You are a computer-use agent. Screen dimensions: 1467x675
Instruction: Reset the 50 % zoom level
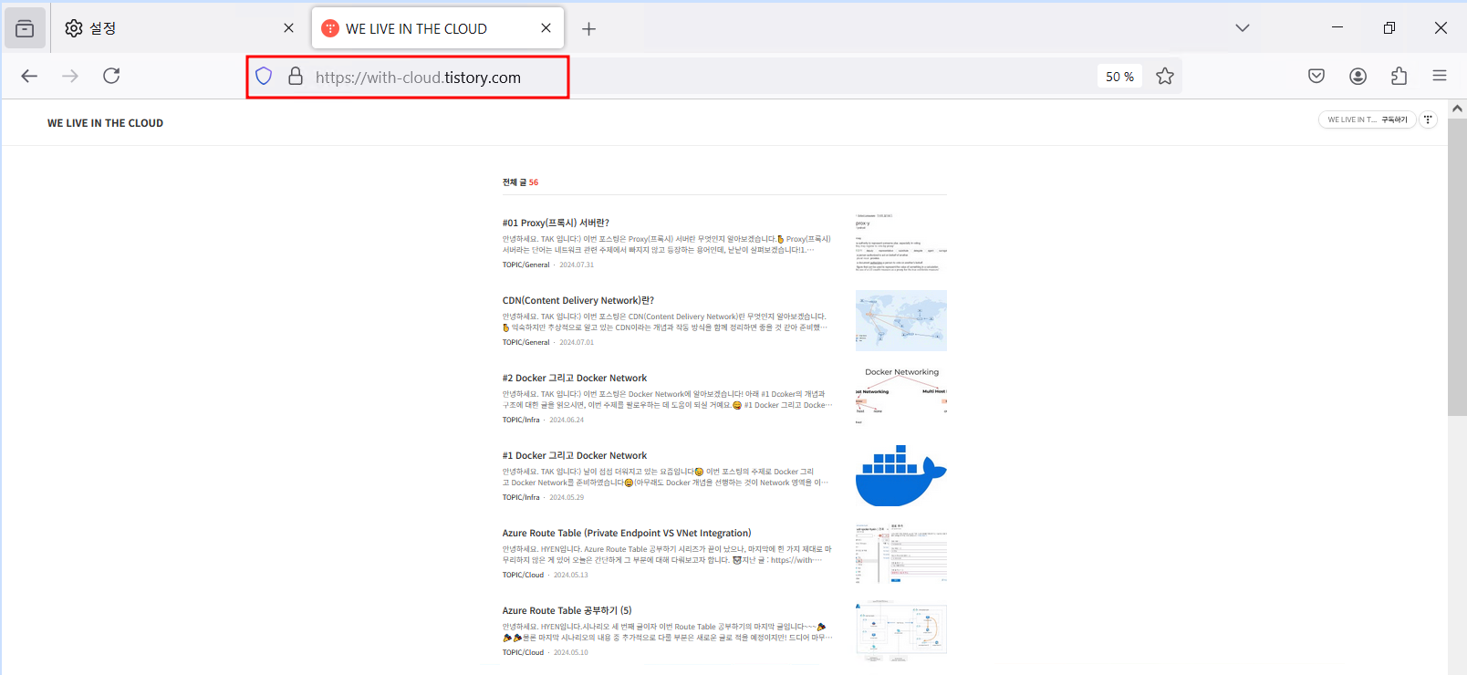pyautogui.click(x=1119, y=77)
